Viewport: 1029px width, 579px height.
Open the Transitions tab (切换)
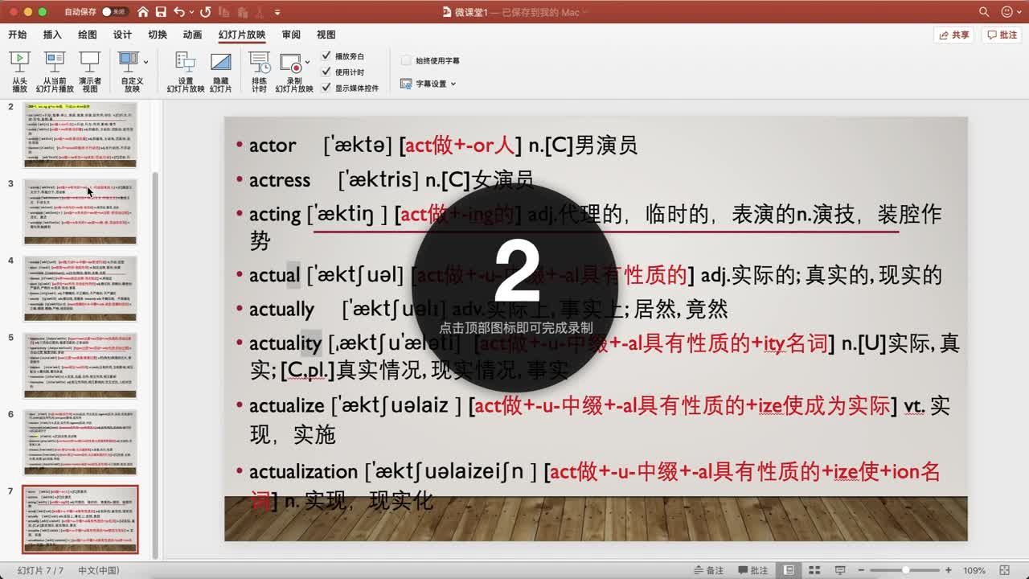[158, 35]
